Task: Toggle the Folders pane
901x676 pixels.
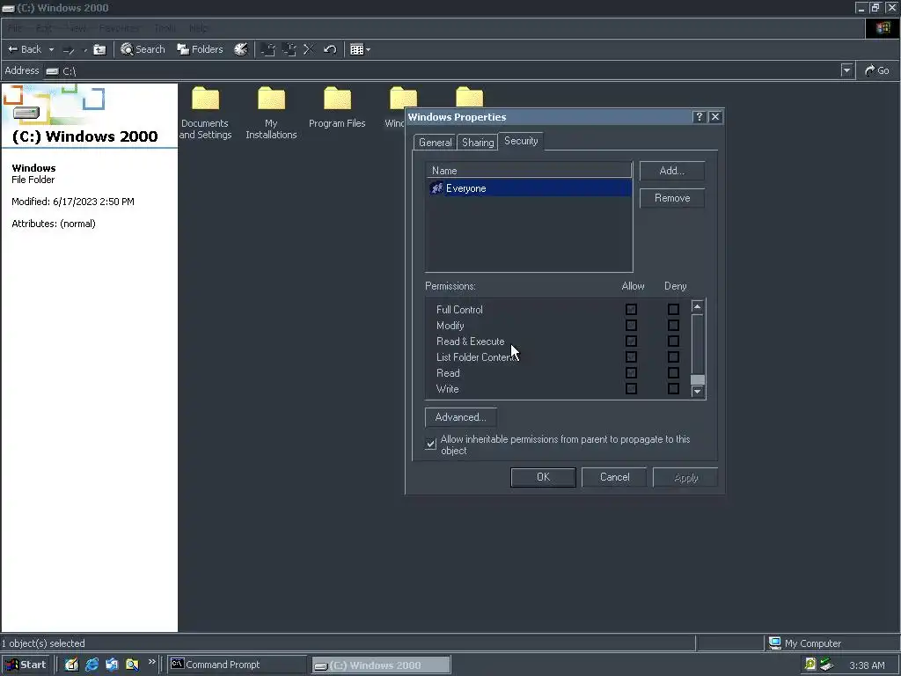Action: click(200, 49)
